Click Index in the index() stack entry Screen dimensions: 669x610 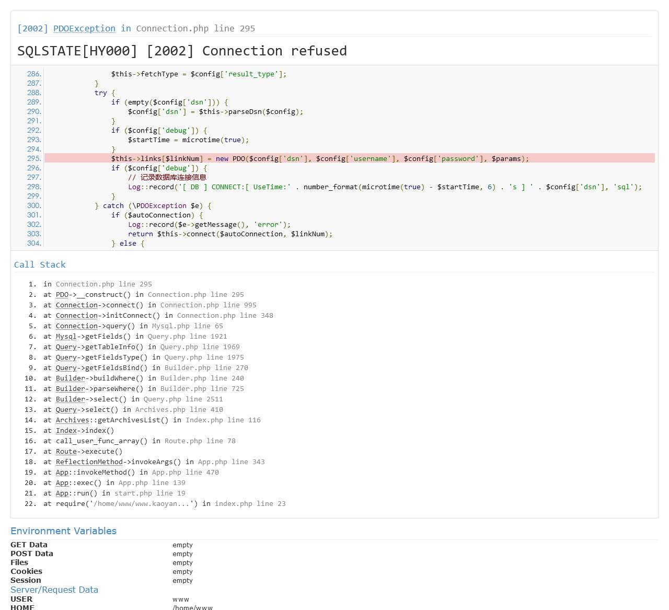tap(66, 431)
